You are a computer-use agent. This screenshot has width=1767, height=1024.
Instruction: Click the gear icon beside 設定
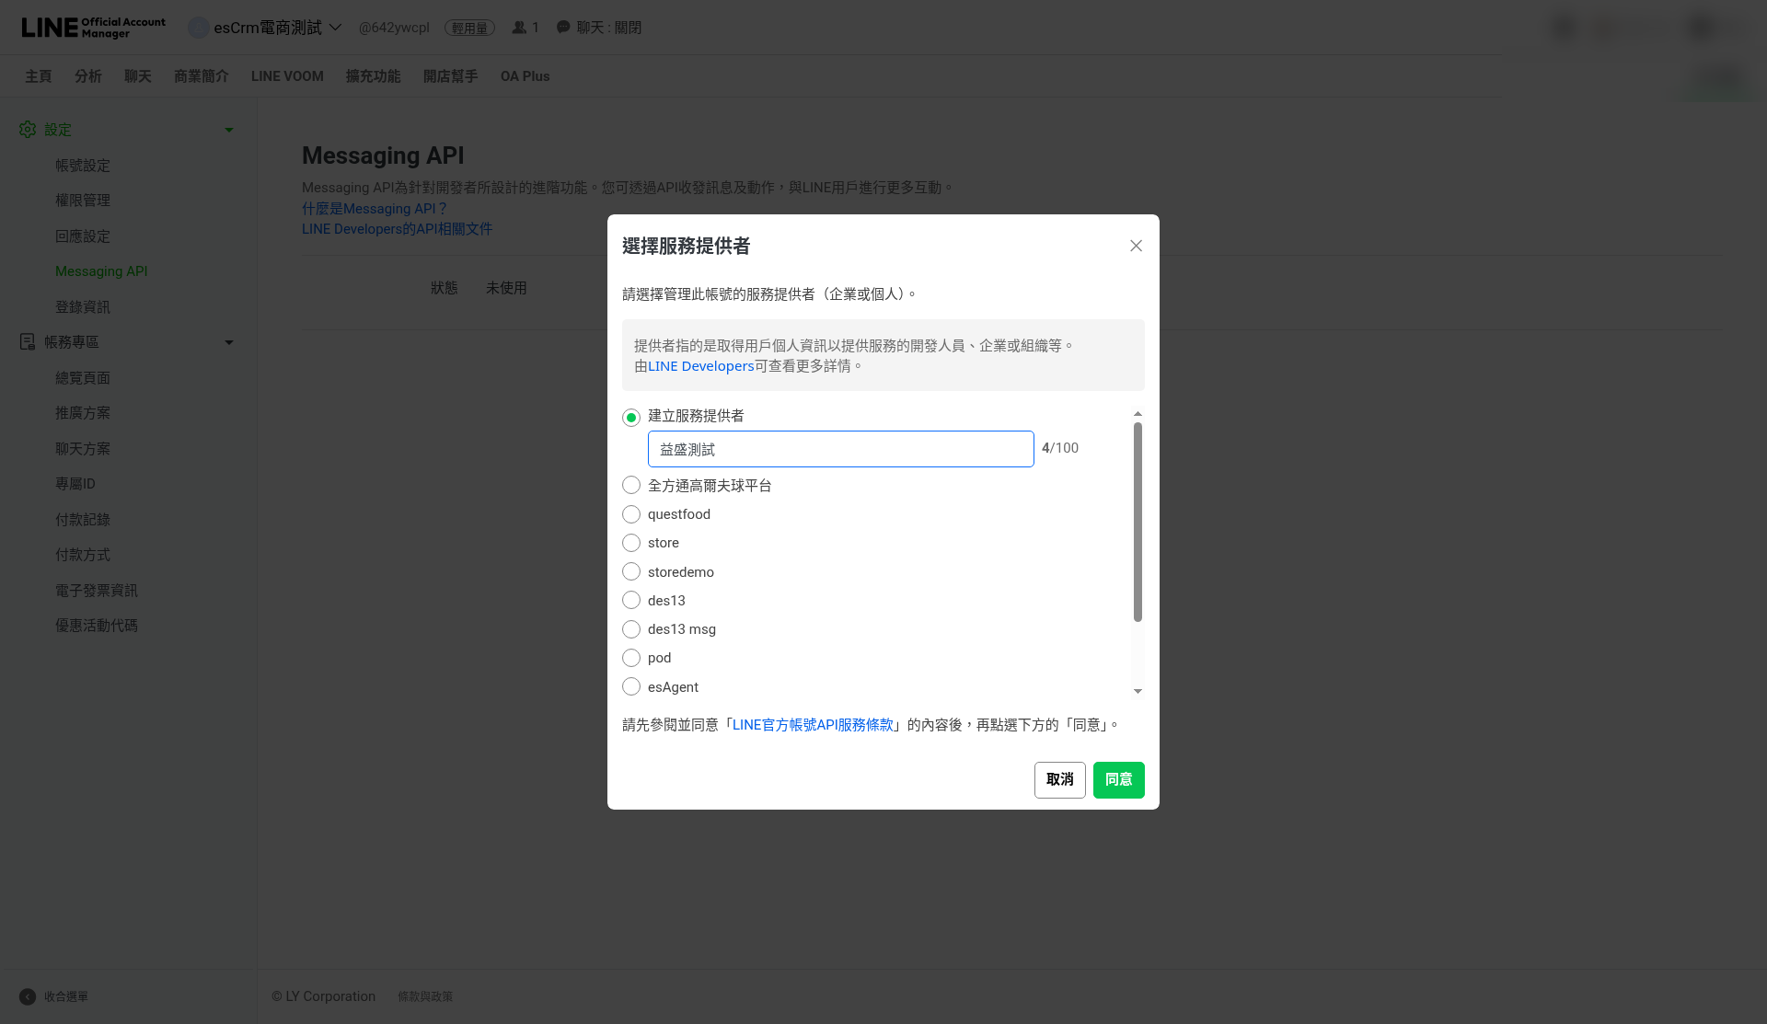point(28,130)
